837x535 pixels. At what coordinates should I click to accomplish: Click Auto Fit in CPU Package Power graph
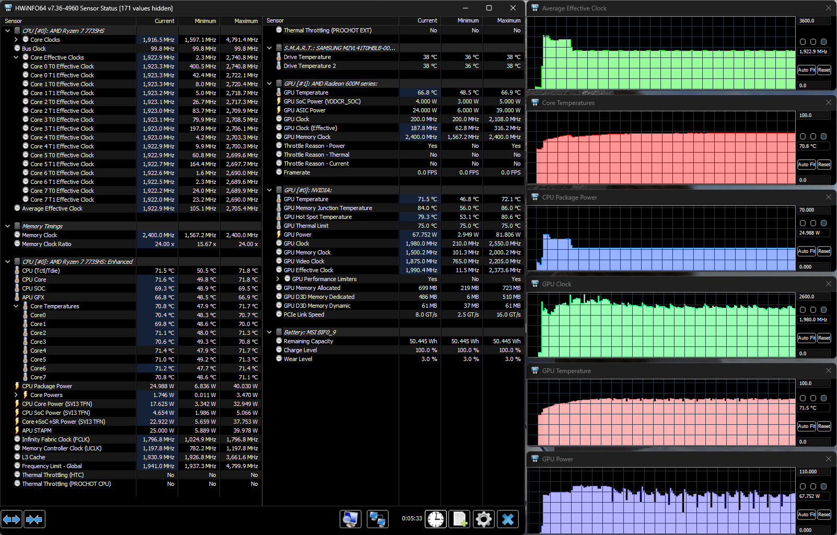(x=807, y=251)
